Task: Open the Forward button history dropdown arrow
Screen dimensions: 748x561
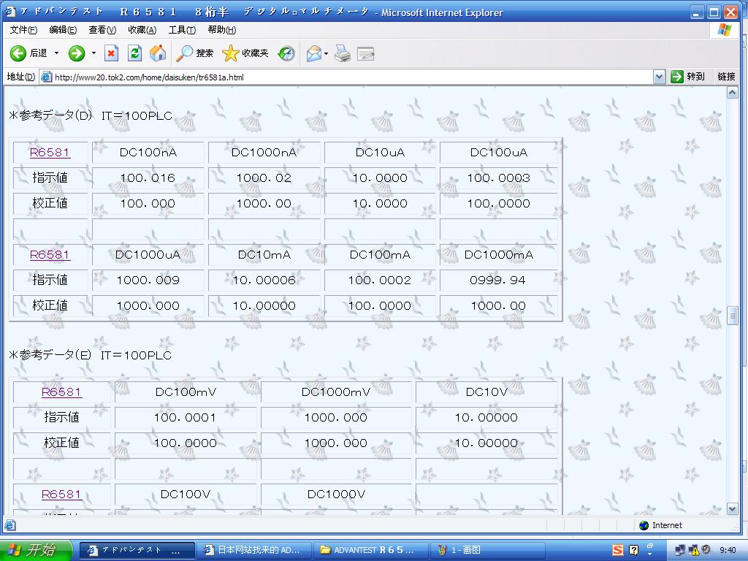Action: tap(93, 53)
